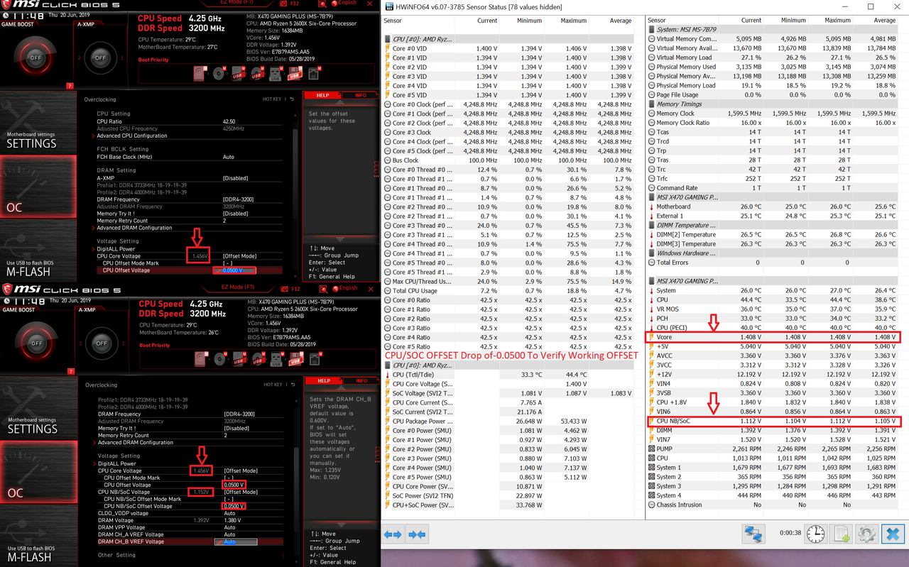
Task: Edit CPU Ratio value 42.50 in top BIOS
Action: 229,121
